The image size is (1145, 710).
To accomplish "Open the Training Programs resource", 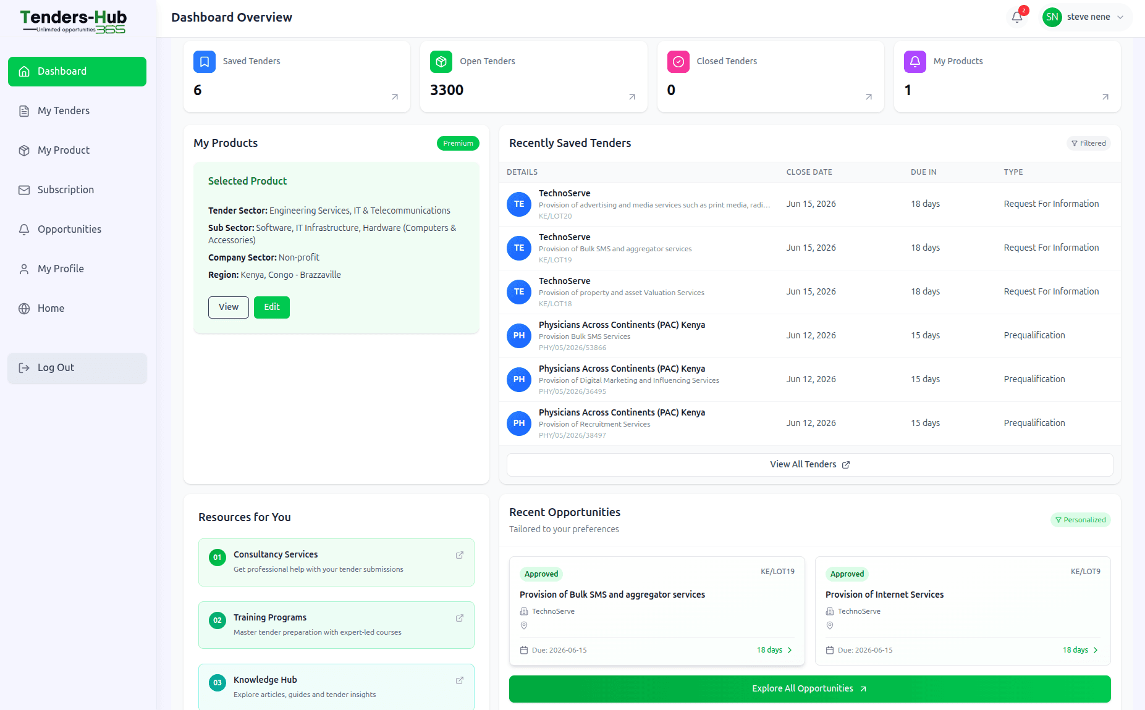I will (x=336, y=625).
